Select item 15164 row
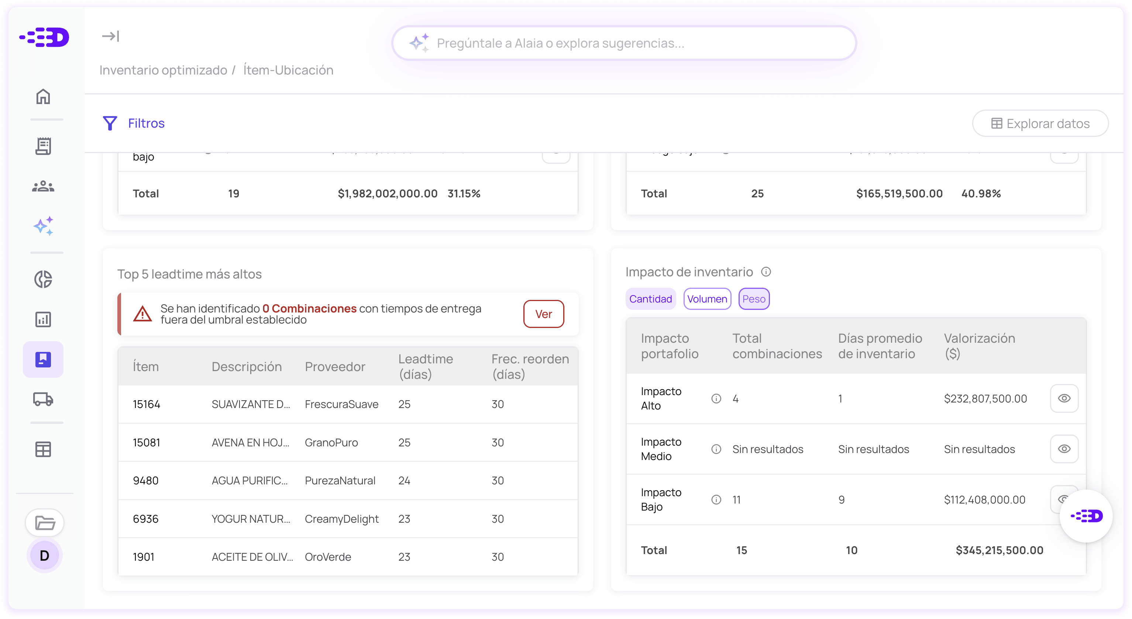1132x619 pixels. [348, 405]
